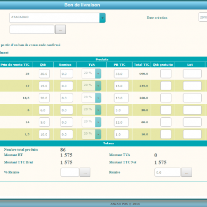Open the ATACADAO supplier dropdown arrow
207x207 pixels.
pyautogui.click(x=102, y=18)
